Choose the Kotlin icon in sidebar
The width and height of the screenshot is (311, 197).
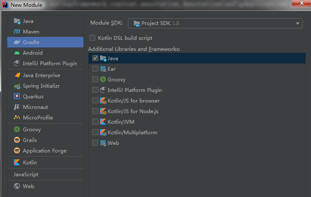pos(17,162)
